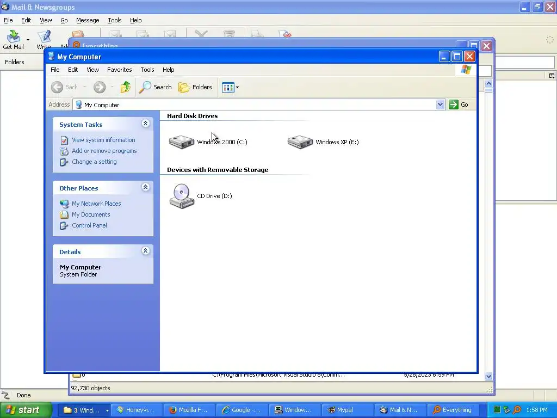Expand the Address bar dropdown arrow
The width and height of the screenshot is (557, 418).
point(440,104)
